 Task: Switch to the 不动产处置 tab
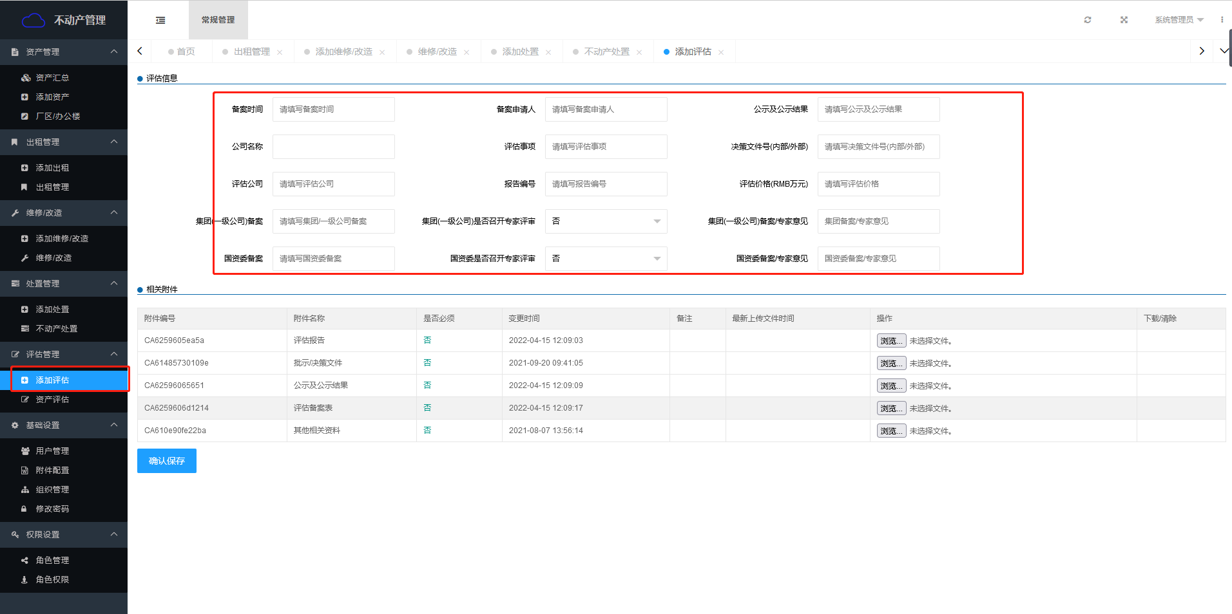pos(606,52)
